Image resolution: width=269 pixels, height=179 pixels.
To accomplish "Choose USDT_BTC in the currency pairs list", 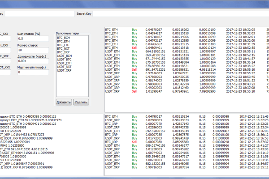I will [64, 60].
